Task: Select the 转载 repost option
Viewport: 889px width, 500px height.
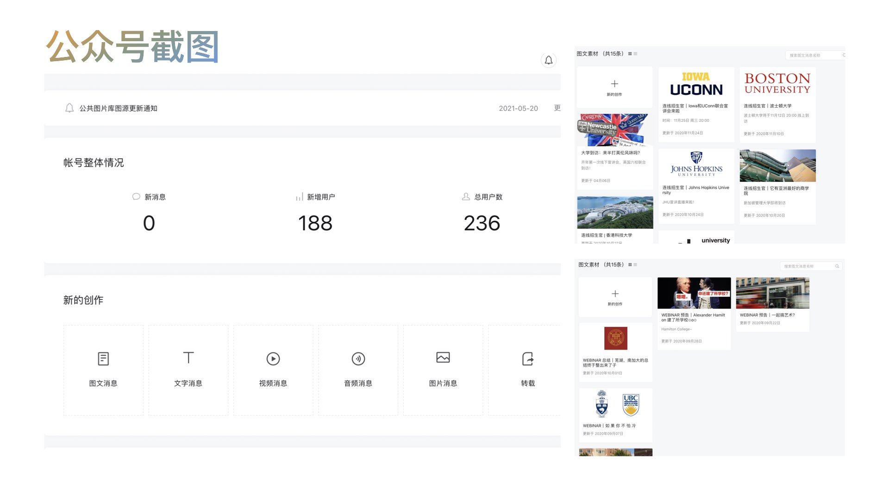Action: pyautogui.click(x=527, y=369)
